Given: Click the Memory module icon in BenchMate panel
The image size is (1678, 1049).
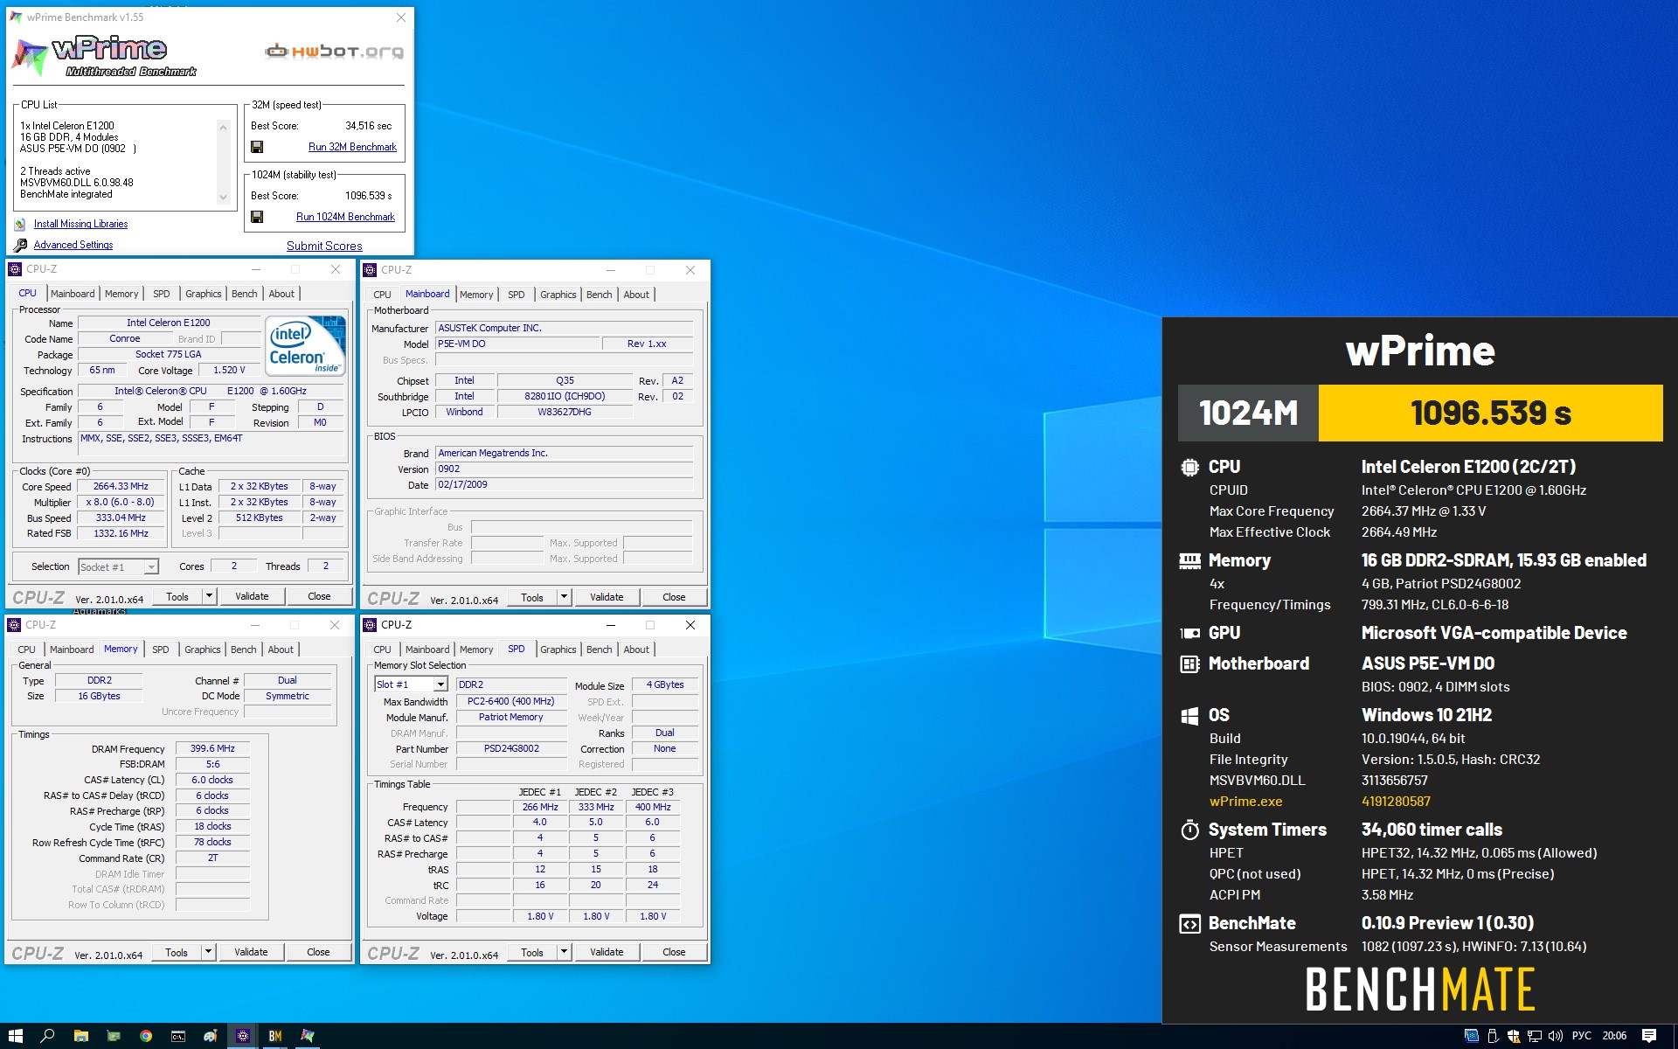Looking at the screenshot, I should tap(1189, 560).
